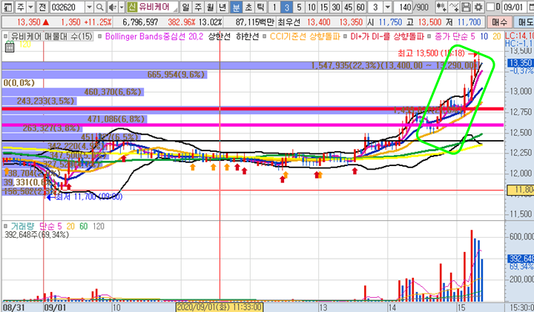The height and width of the screenshot is (312, 534).
Task: Click the 매수 buy button
Action: (x=499, y=22)
